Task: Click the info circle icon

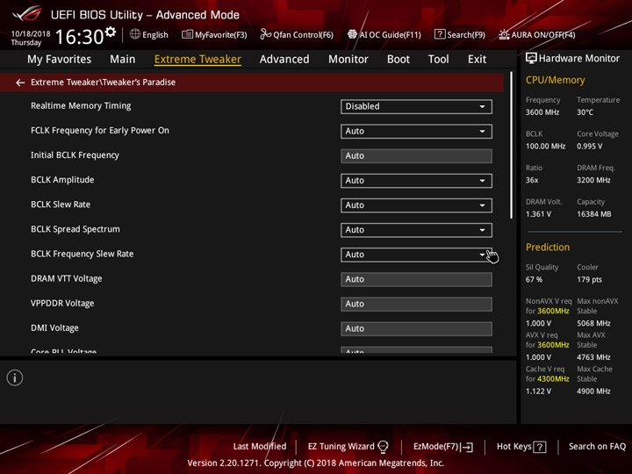Action: [15, 377]
